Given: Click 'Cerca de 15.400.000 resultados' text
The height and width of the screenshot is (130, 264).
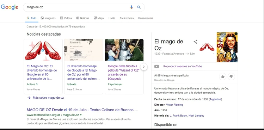Looking at the screenshot, I should (x=56, y=27).
